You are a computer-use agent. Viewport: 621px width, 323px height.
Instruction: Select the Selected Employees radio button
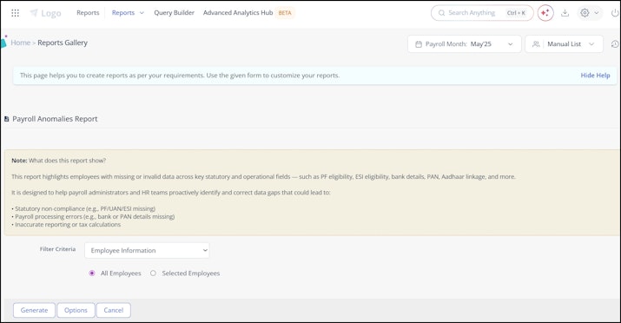pyautogui.click(x=153, y=274)
